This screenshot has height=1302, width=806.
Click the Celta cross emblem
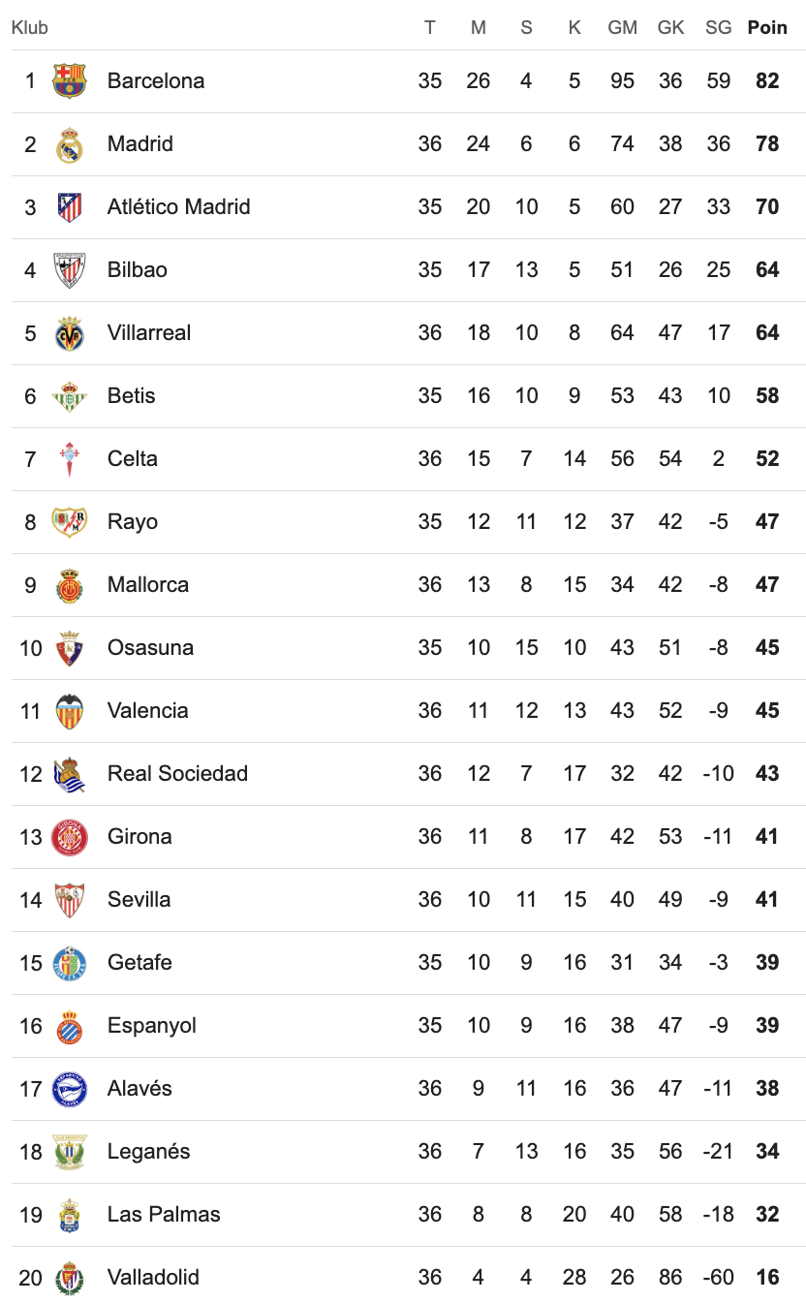pos(70,459)
